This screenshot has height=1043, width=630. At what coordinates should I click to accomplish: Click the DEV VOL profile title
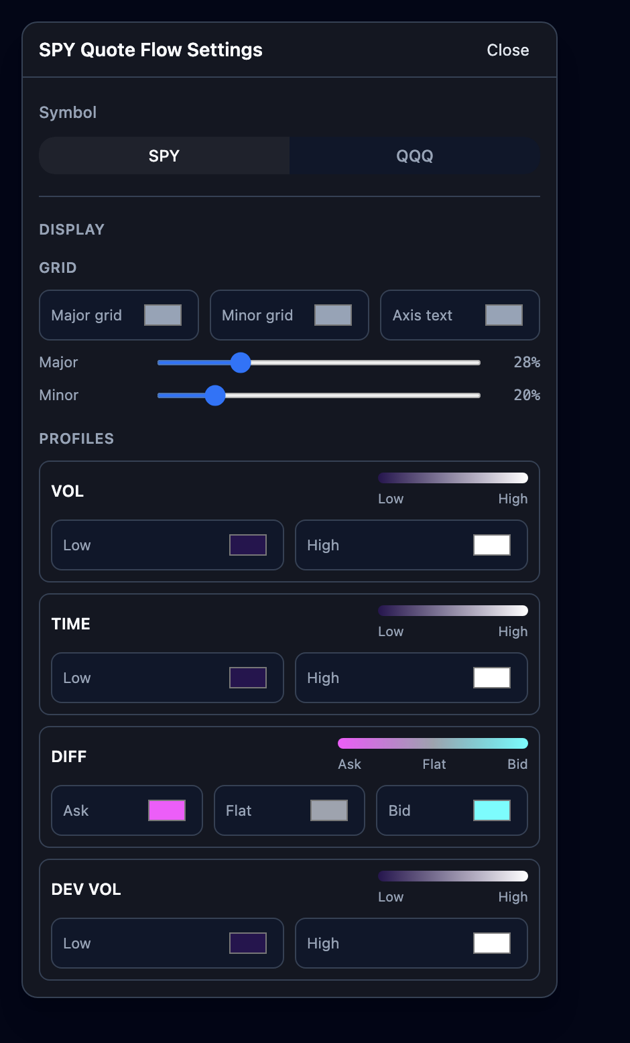click(x=86, y=889)
